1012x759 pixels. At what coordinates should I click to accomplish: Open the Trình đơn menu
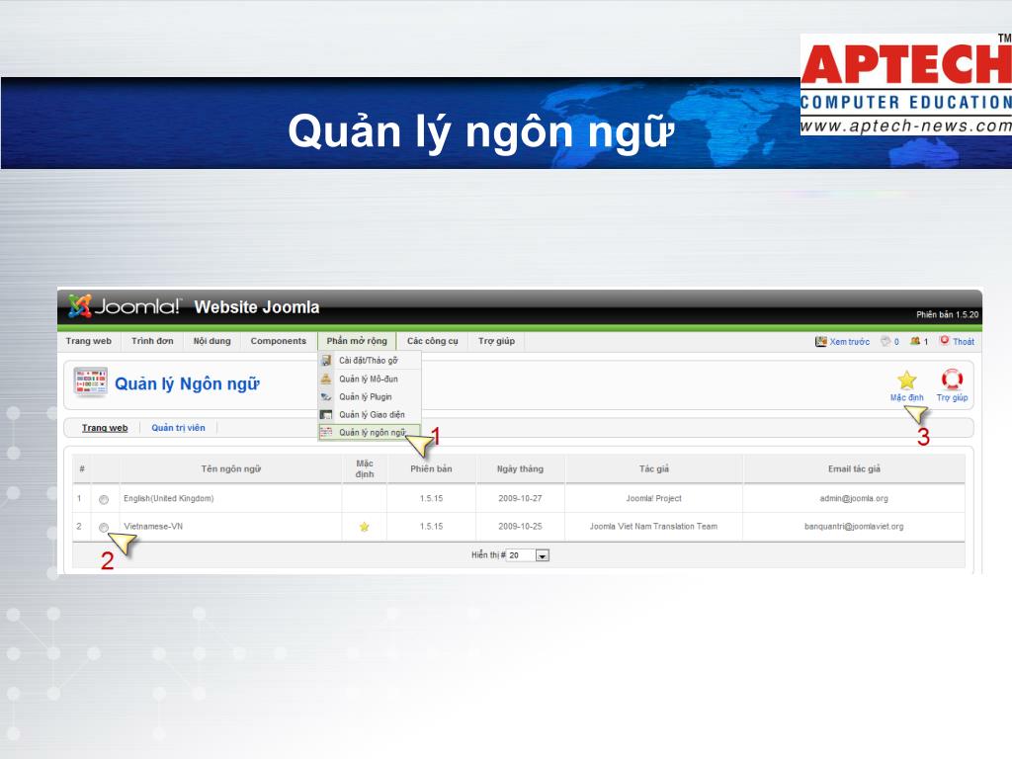coord(152,341)
